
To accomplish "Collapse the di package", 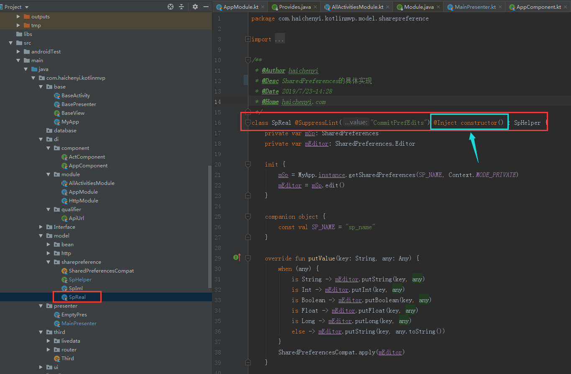I will 41,139.
